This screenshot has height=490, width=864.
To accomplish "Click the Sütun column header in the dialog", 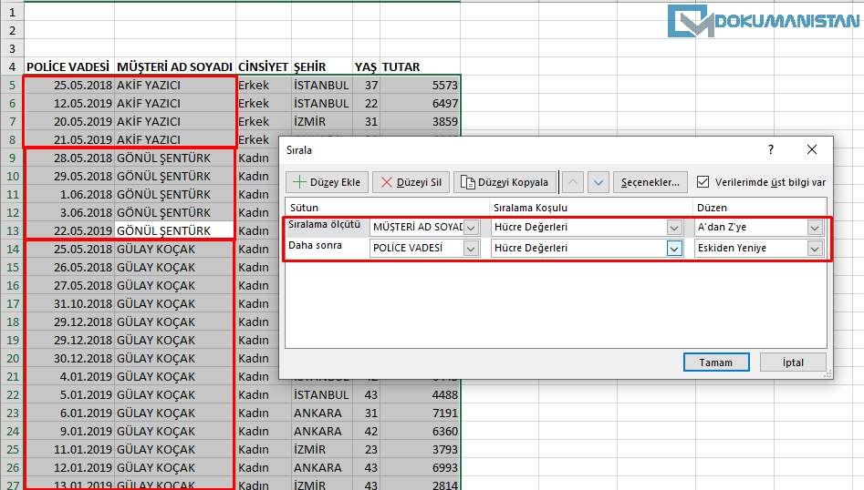I will point(304,208).
